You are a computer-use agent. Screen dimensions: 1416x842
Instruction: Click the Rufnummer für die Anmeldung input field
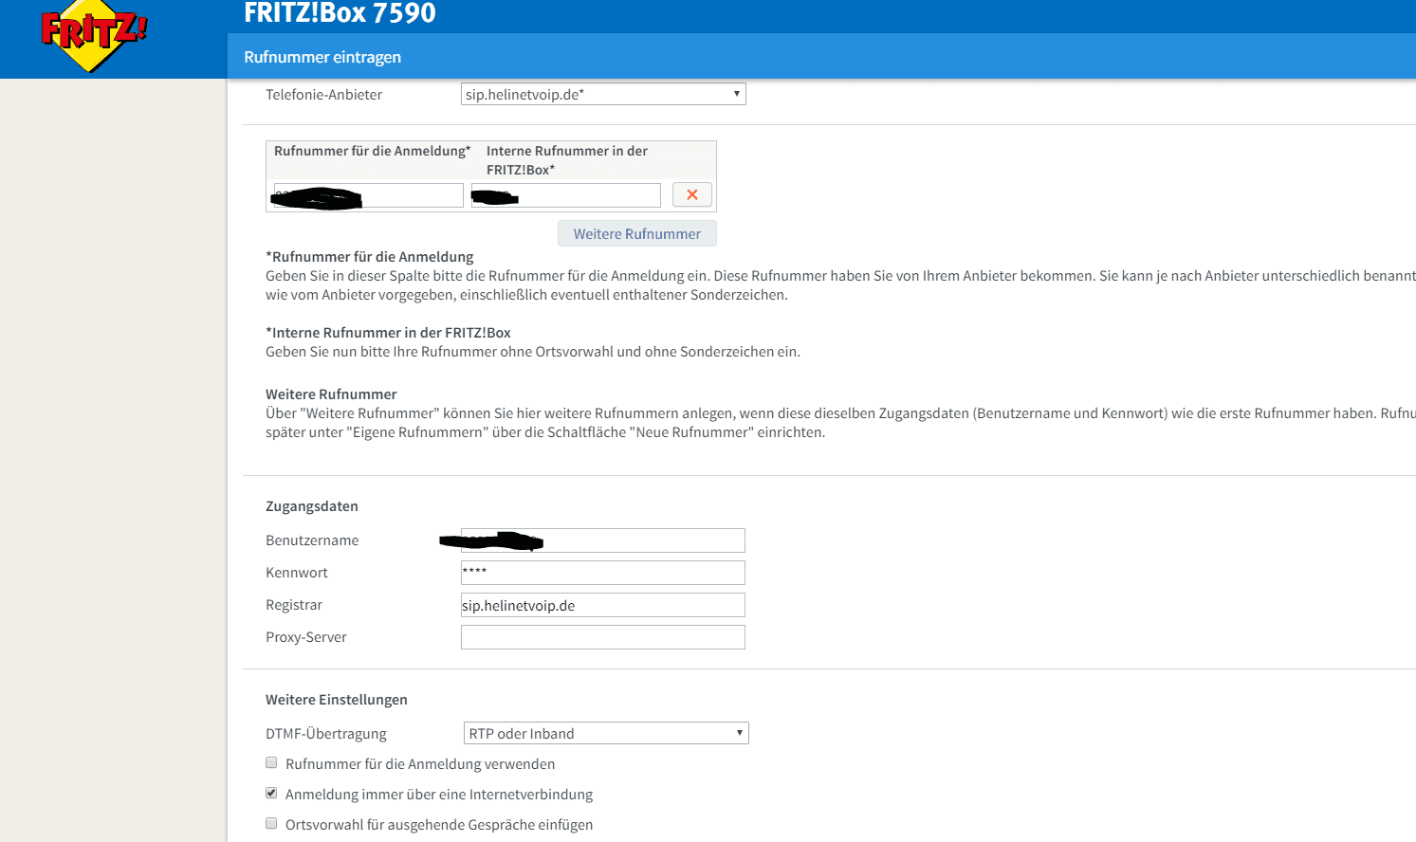(x=368, y=195)
